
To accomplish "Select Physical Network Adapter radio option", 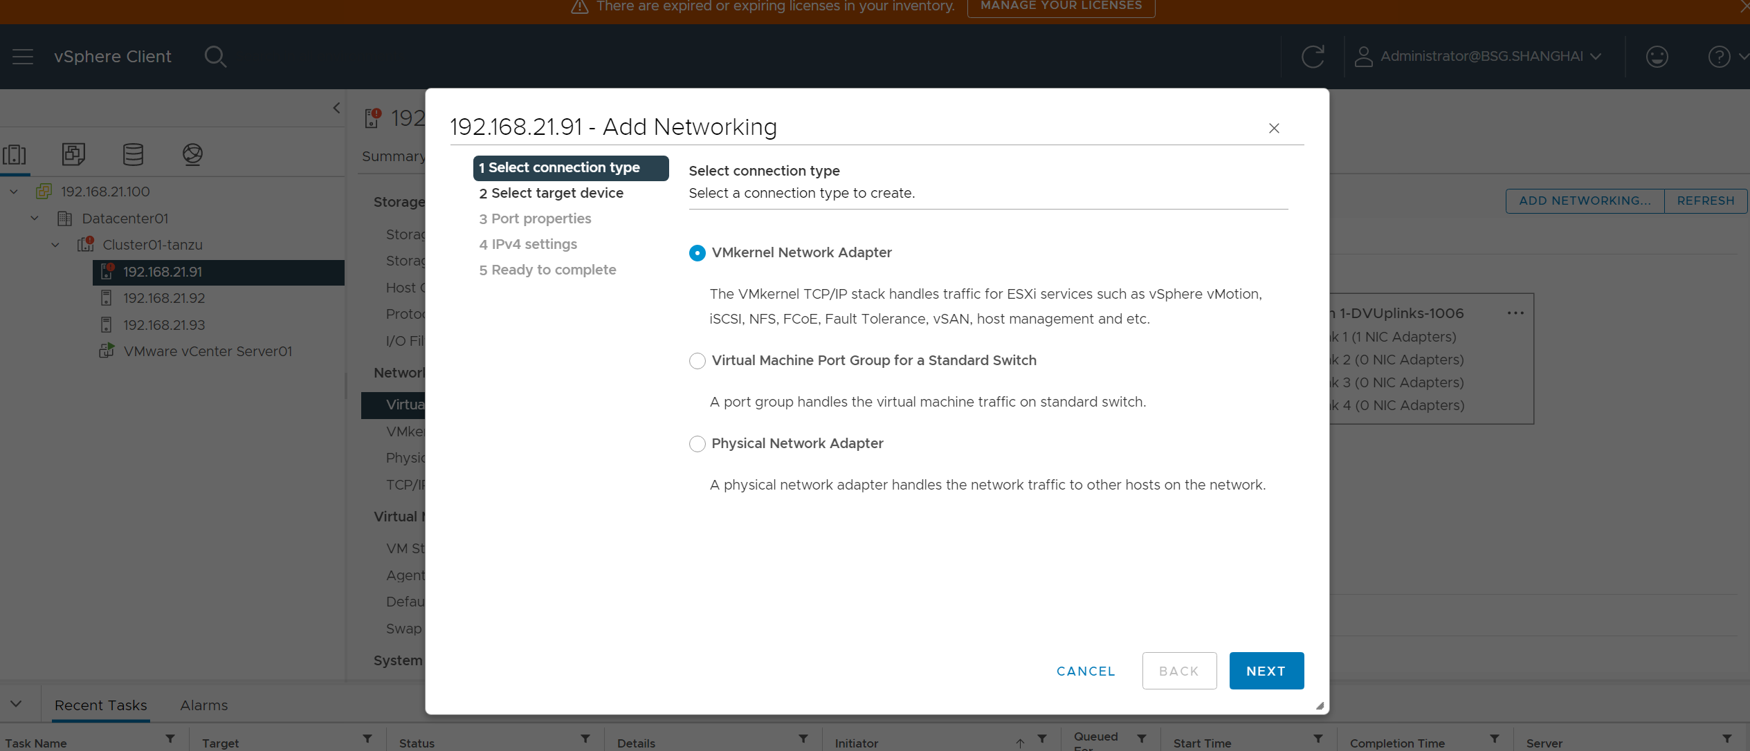I will (697, 444).
